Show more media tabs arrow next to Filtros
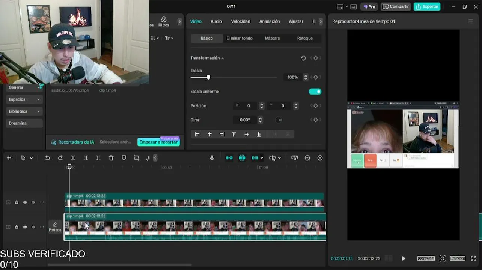 point(179,21)
